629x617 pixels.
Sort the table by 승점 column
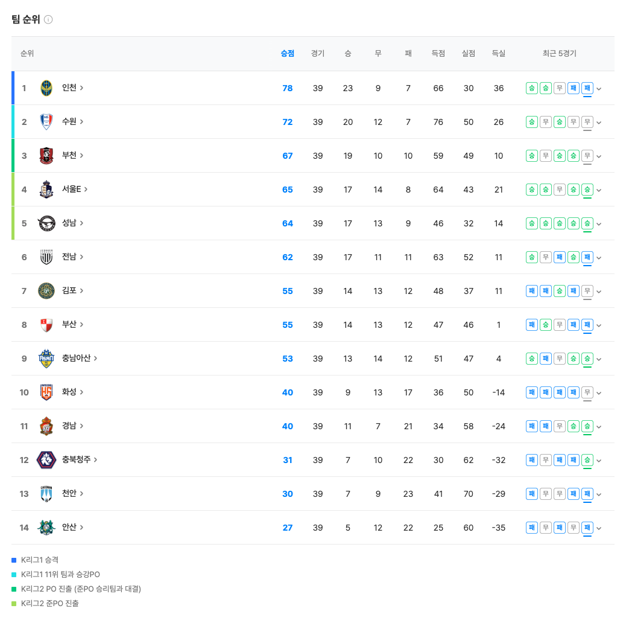[287, 53]
